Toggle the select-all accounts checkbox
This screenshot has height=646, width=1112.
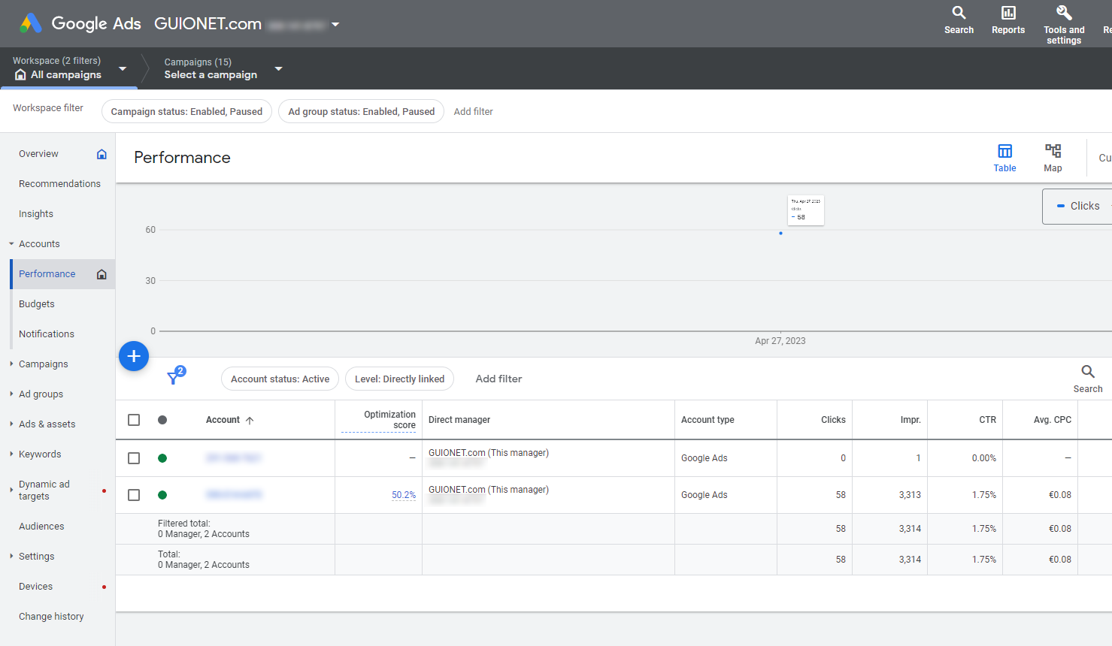click(134, 420)
